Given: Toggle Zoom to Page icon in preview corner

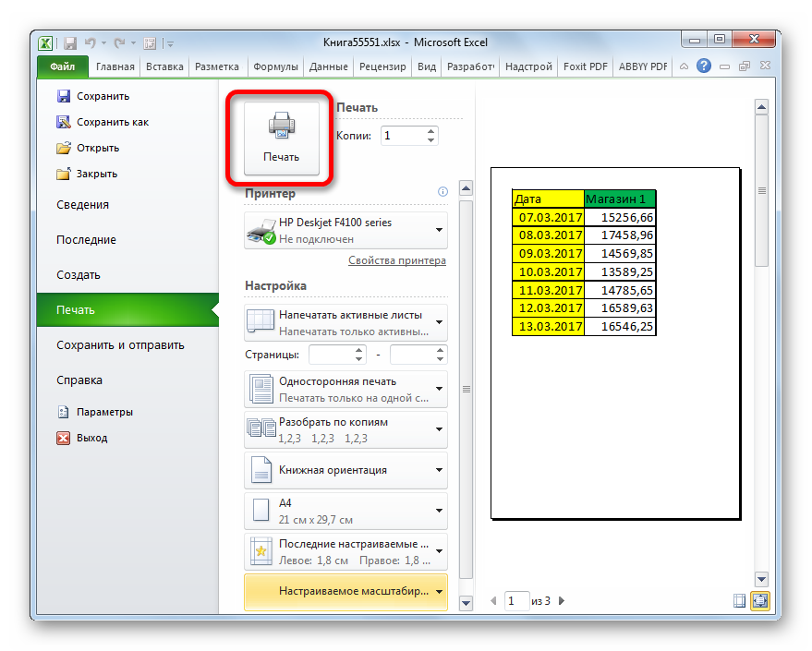Looking at the screenshot, I should [759, 600].
